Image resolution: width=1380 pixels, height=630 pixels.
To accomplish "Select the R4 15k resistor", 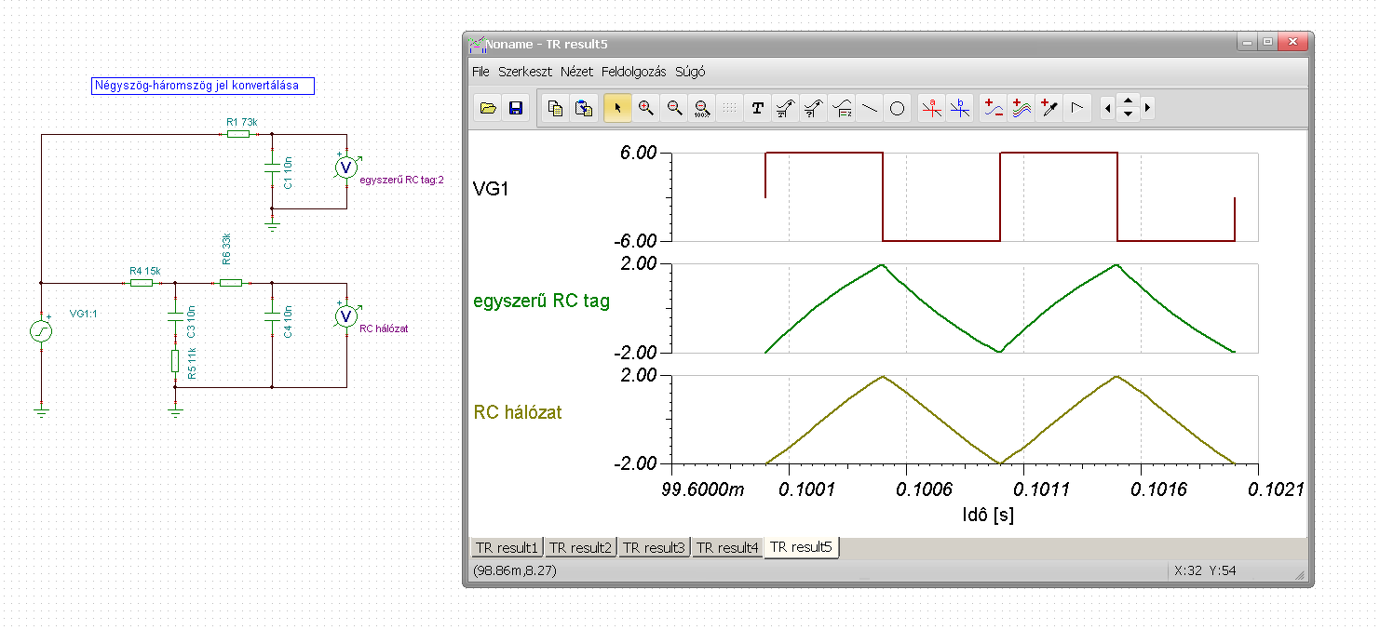I will coord(142,282).
